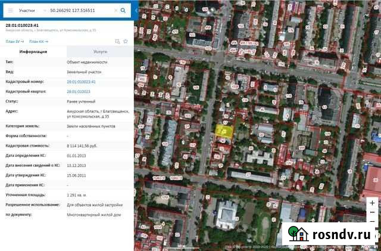Click the search coordinates input field
381x251 pixels.
(79, 11)
